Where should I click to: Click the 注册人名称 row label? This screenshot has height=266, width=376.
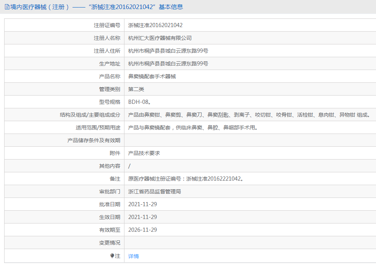[x=107, y=38]
